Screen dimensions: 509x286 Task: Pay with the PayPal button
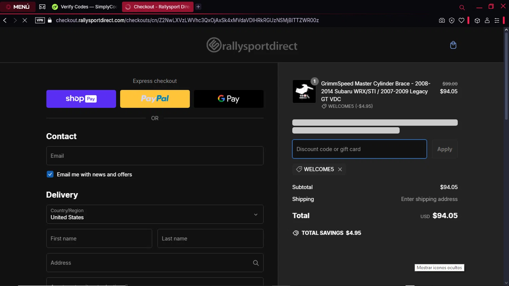155,99
